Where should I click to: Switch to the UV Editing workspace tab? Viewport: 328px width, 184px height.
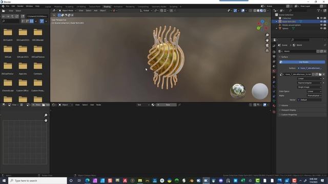click(x=81, y=7)
